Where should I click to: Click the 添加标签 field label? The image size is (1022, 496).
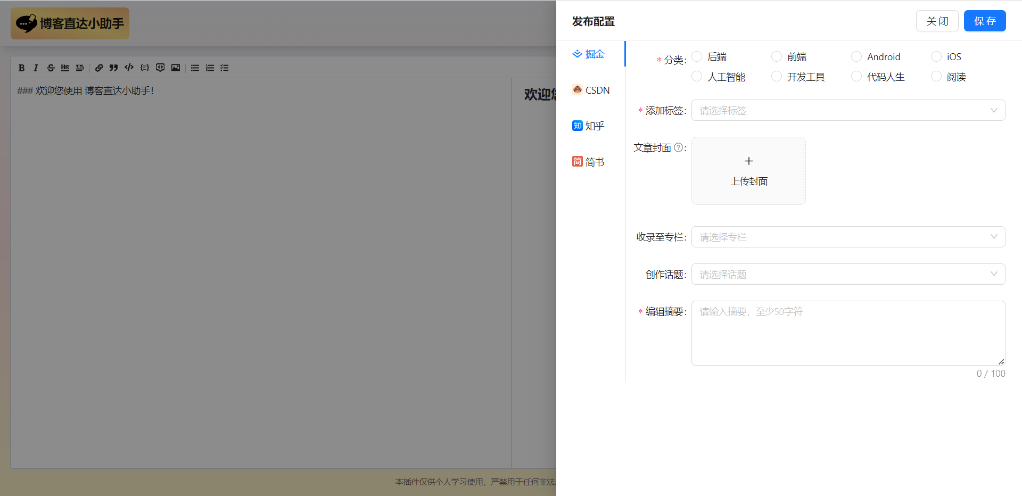click(x=665, y=111)
